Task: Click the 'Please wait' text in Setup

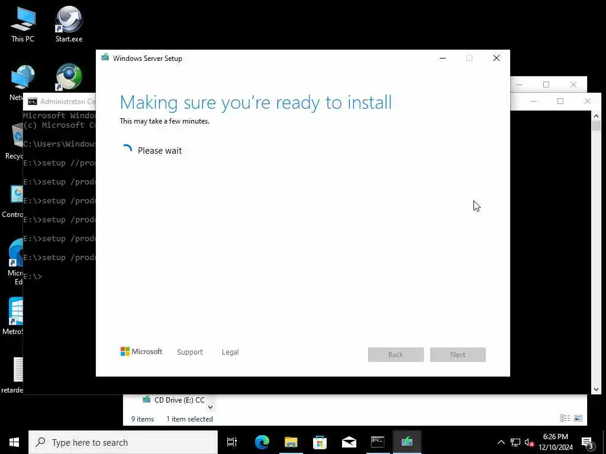Action: (160, 151)
